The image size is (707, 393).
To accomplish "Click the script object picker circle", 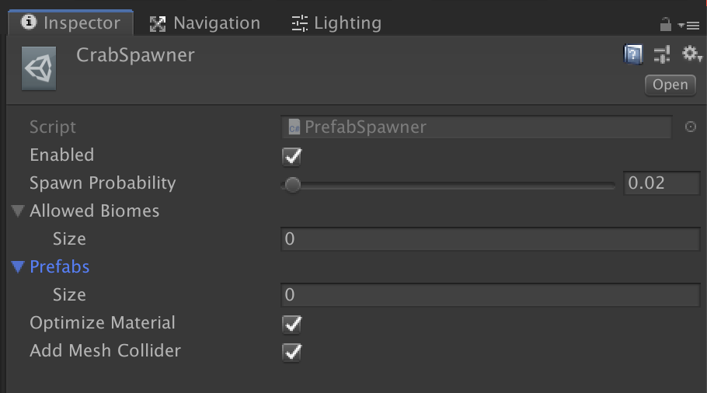I will pos(690,127).
